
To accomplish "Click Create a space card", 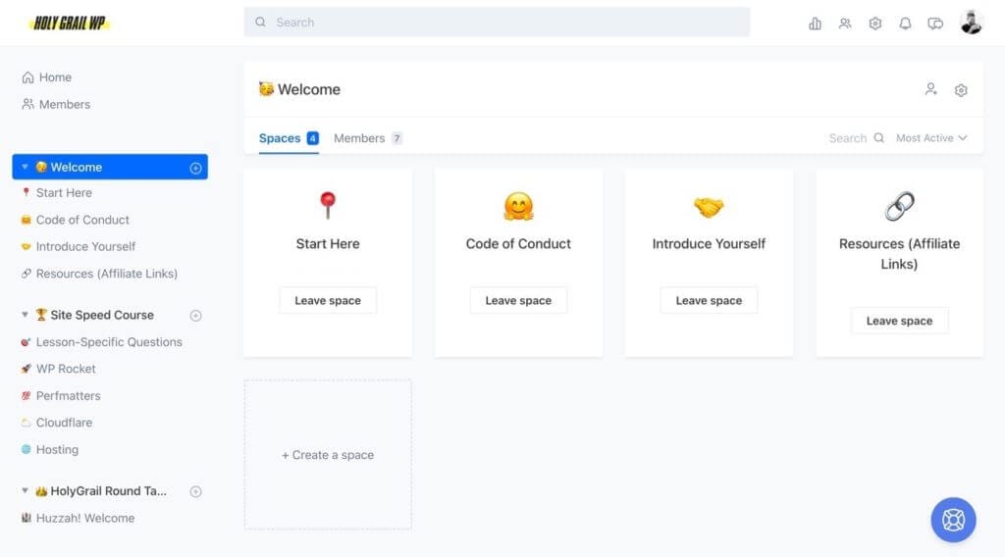I will (x=328, y=455).
